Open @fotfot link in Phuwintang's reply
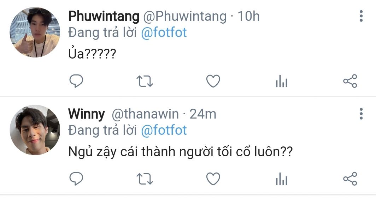This screenshot has height=199, width=376. click(164, 33)
